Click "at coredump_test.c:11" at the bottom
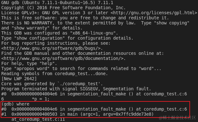 pyautogui.click(x=38, y=119)
